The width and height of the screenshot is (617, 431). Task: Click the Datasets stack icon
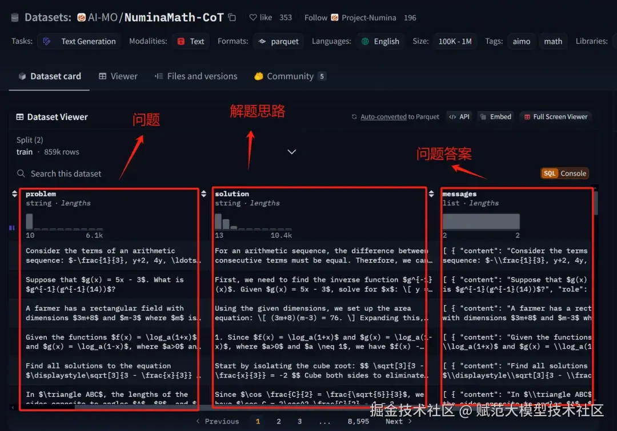(15, 18)
